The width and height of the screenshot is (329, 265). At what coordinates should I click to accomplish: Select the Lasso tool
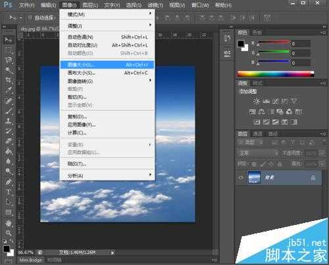point(9,60)
